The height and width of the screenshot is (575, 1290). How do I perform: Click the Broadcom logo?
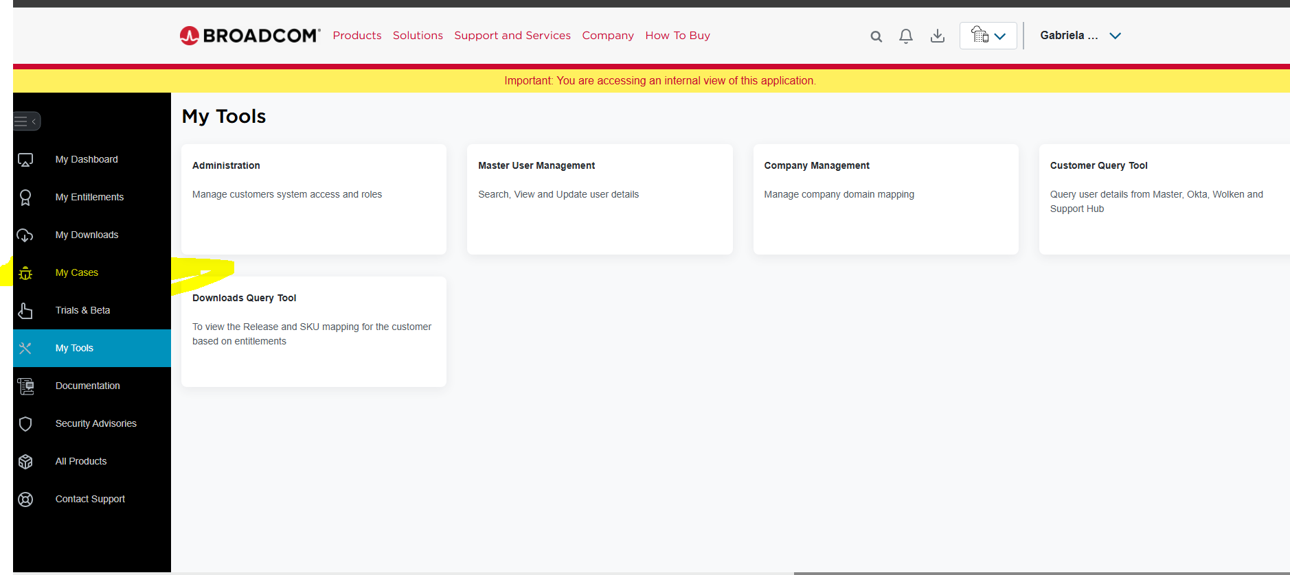tap(250, 36)
